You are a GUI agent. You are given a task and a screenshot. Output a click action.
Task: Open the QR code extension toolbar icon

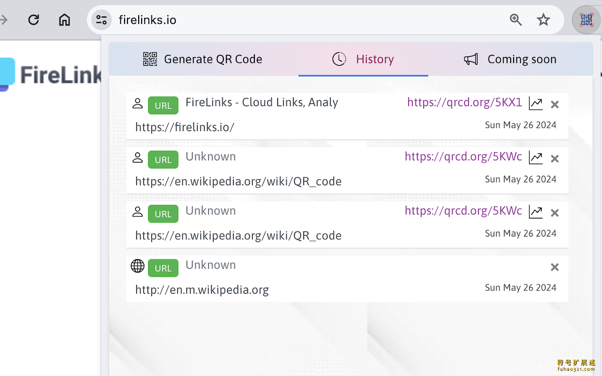pyautogui.click(x=586, y=20)
